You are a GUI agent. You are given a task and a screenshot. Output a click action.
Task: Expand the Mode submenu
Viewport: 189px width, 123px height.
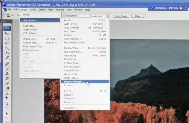pyautogui.click(x=41, y=14)
